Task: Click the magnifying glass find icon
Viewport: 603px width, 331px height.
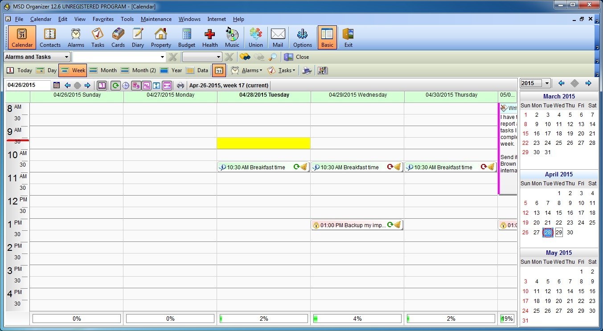Action: 273,57
